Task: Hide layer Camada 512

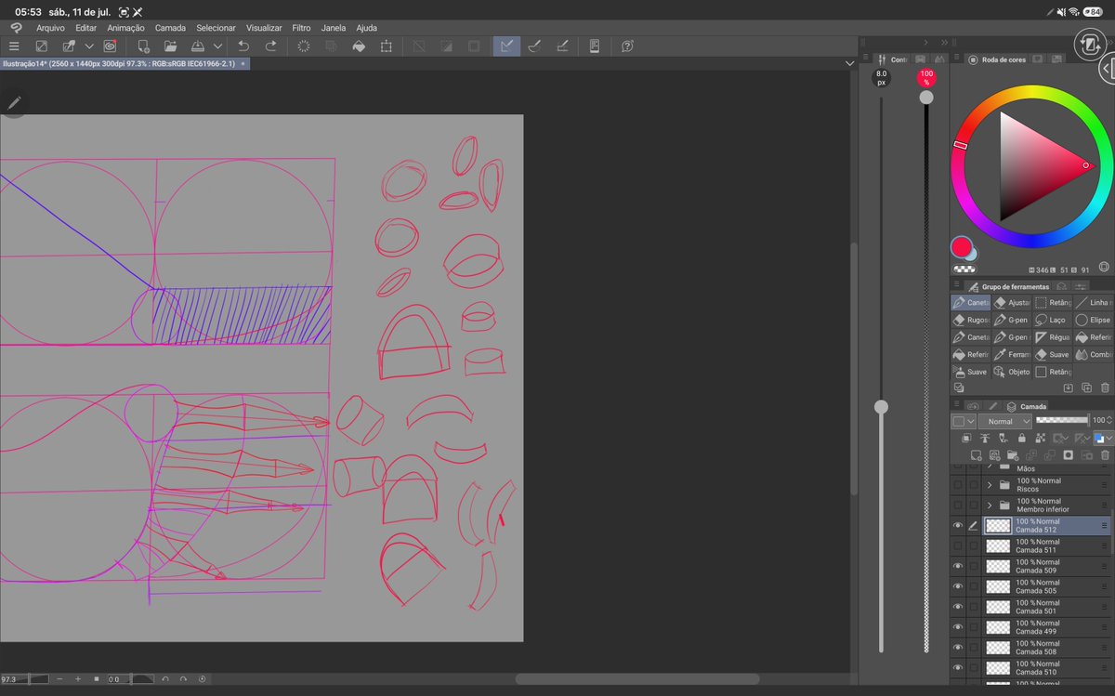Action: (x=958, y=525)
